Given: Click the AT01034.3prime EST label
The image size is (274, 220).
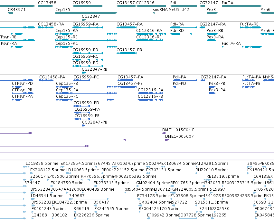Looking at the screenshot, I should pos(128,164).
